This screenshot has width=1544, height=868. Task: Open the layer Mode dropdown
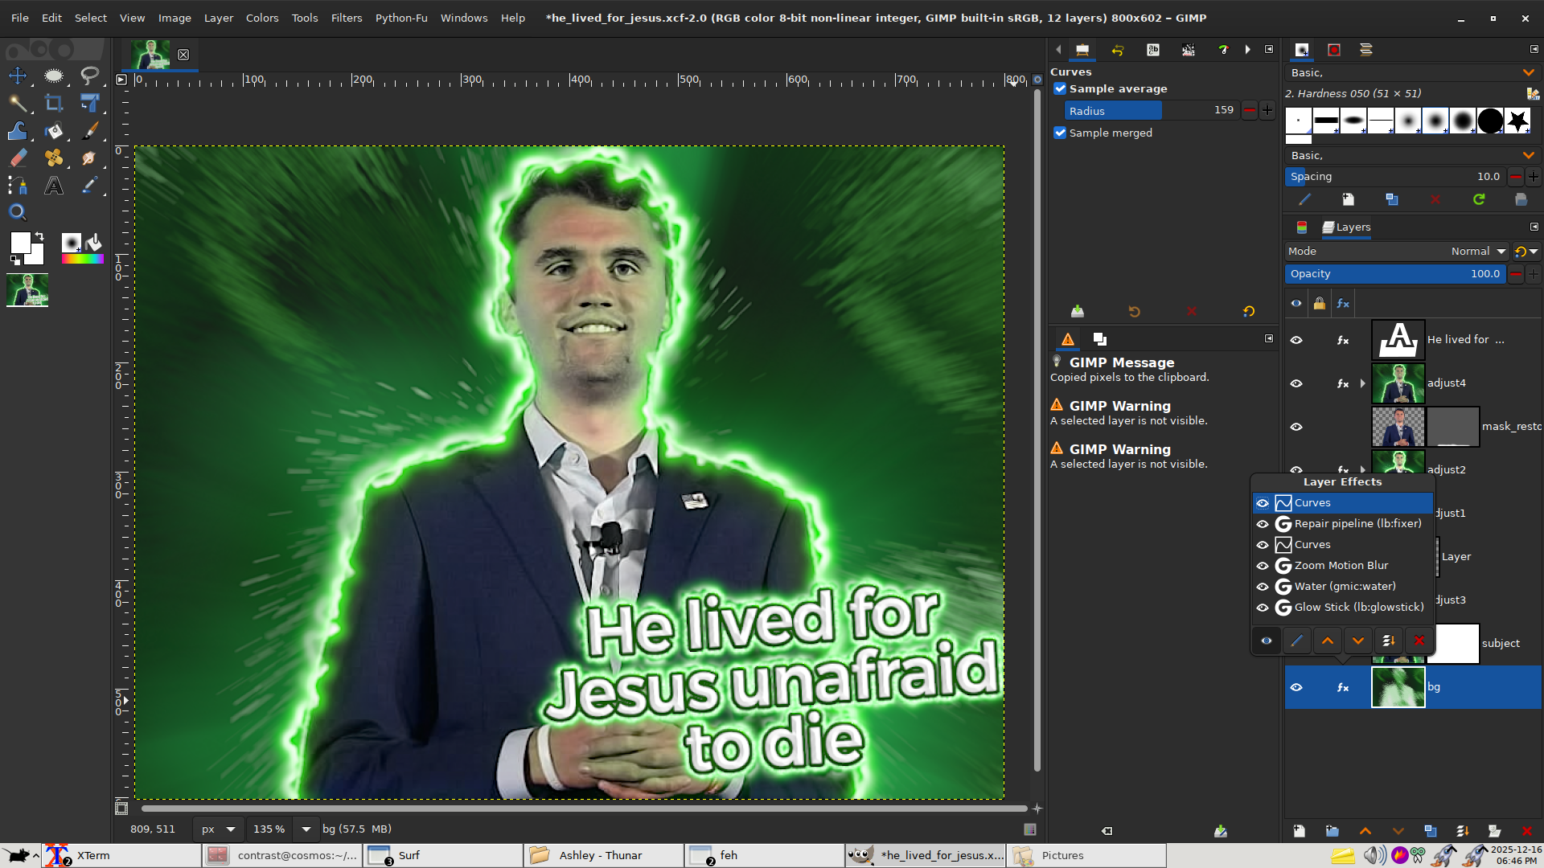tap(1477, 252)
